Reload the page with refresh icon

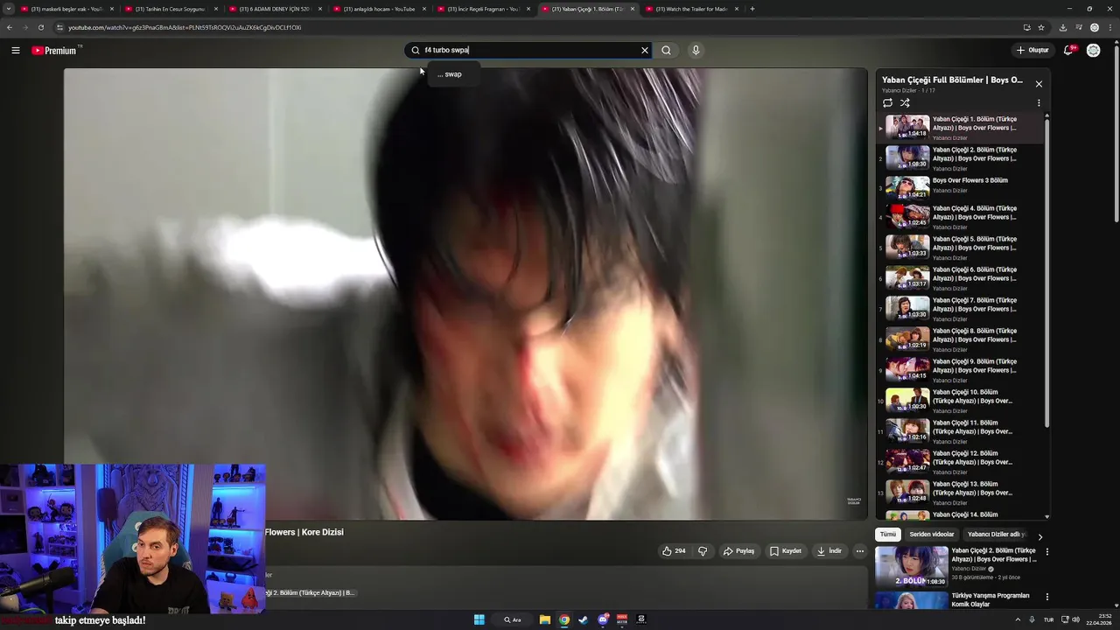40,27
